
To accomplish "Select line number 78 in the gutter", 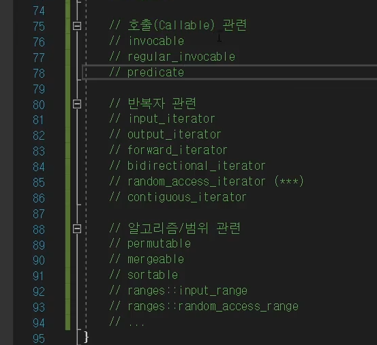I will [39, 74].
